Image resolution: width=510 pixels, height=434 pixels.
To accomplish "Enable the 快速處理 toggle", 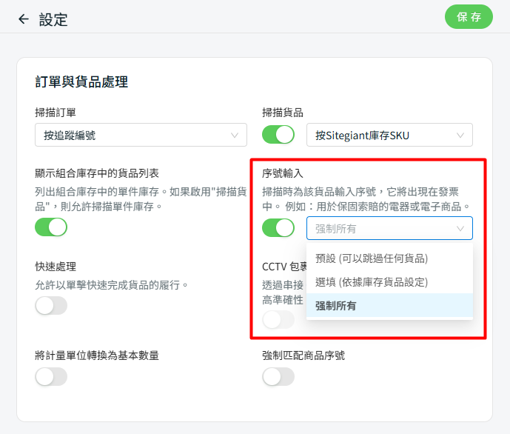I will pos(51,305).
